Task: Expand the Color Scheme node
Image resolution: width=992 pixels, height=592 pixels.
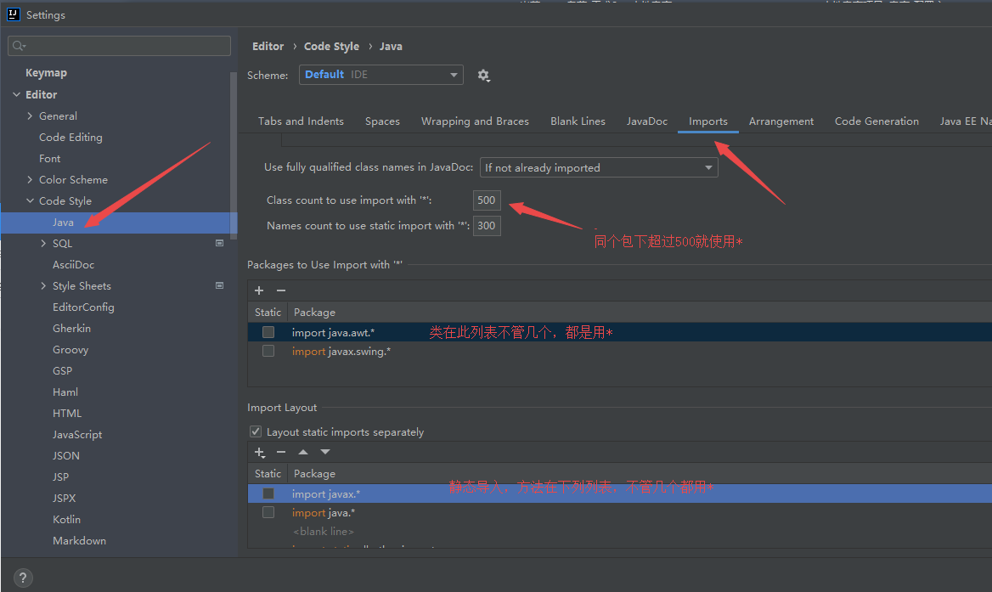Action: pyautogui.click(x=30, y=179)
